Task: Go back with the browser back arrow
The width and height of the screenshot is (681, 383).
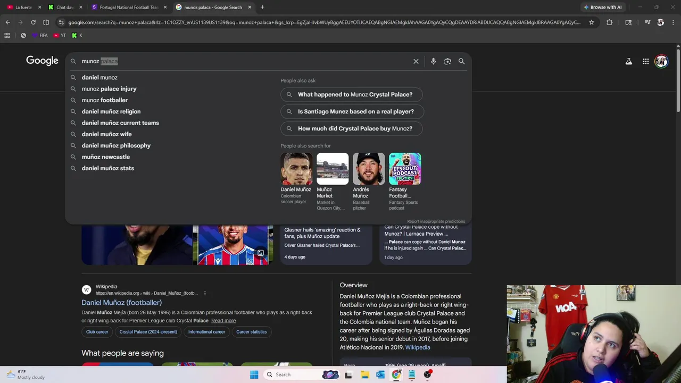Action: pos(7,22)
